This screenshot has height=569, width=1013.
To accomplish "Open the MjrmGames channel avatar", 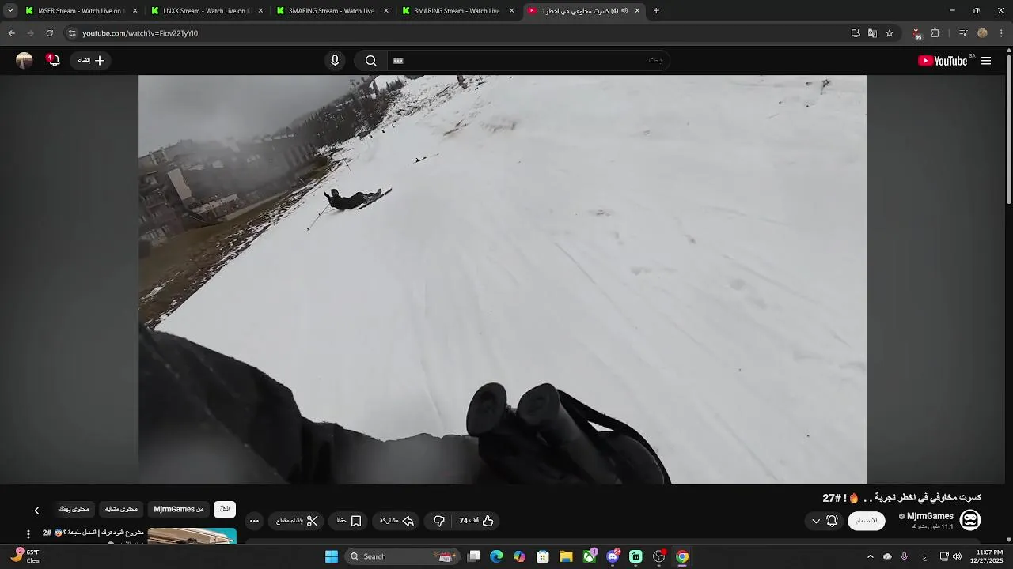I will [x=970, y=520].
